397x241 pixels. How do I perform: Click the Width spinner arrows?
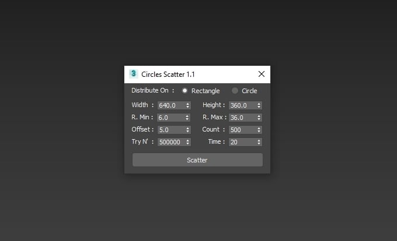coord(187,105)
